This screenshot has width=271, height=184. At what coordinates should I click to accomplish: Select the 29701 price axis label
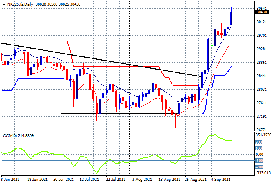pyautogui.click(x=262, y=36)
